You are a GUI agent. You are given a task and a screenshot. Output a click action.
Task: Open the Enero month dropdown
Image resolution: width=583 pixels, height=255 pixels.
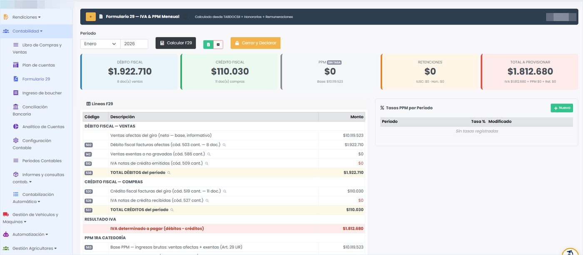click(x=100, y=44)
